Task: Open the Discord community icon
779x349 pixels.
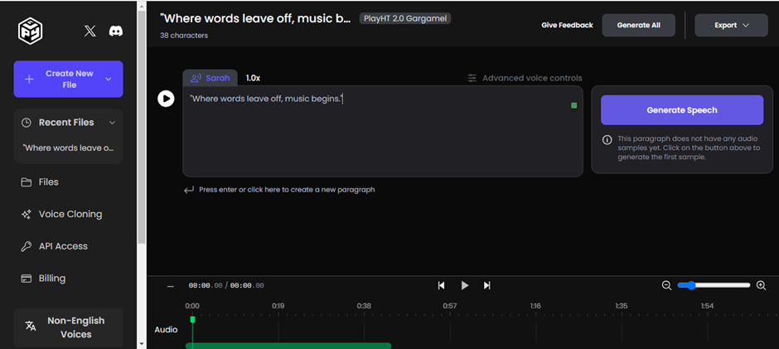Action: pyautogui.click(x=116, y=32)
